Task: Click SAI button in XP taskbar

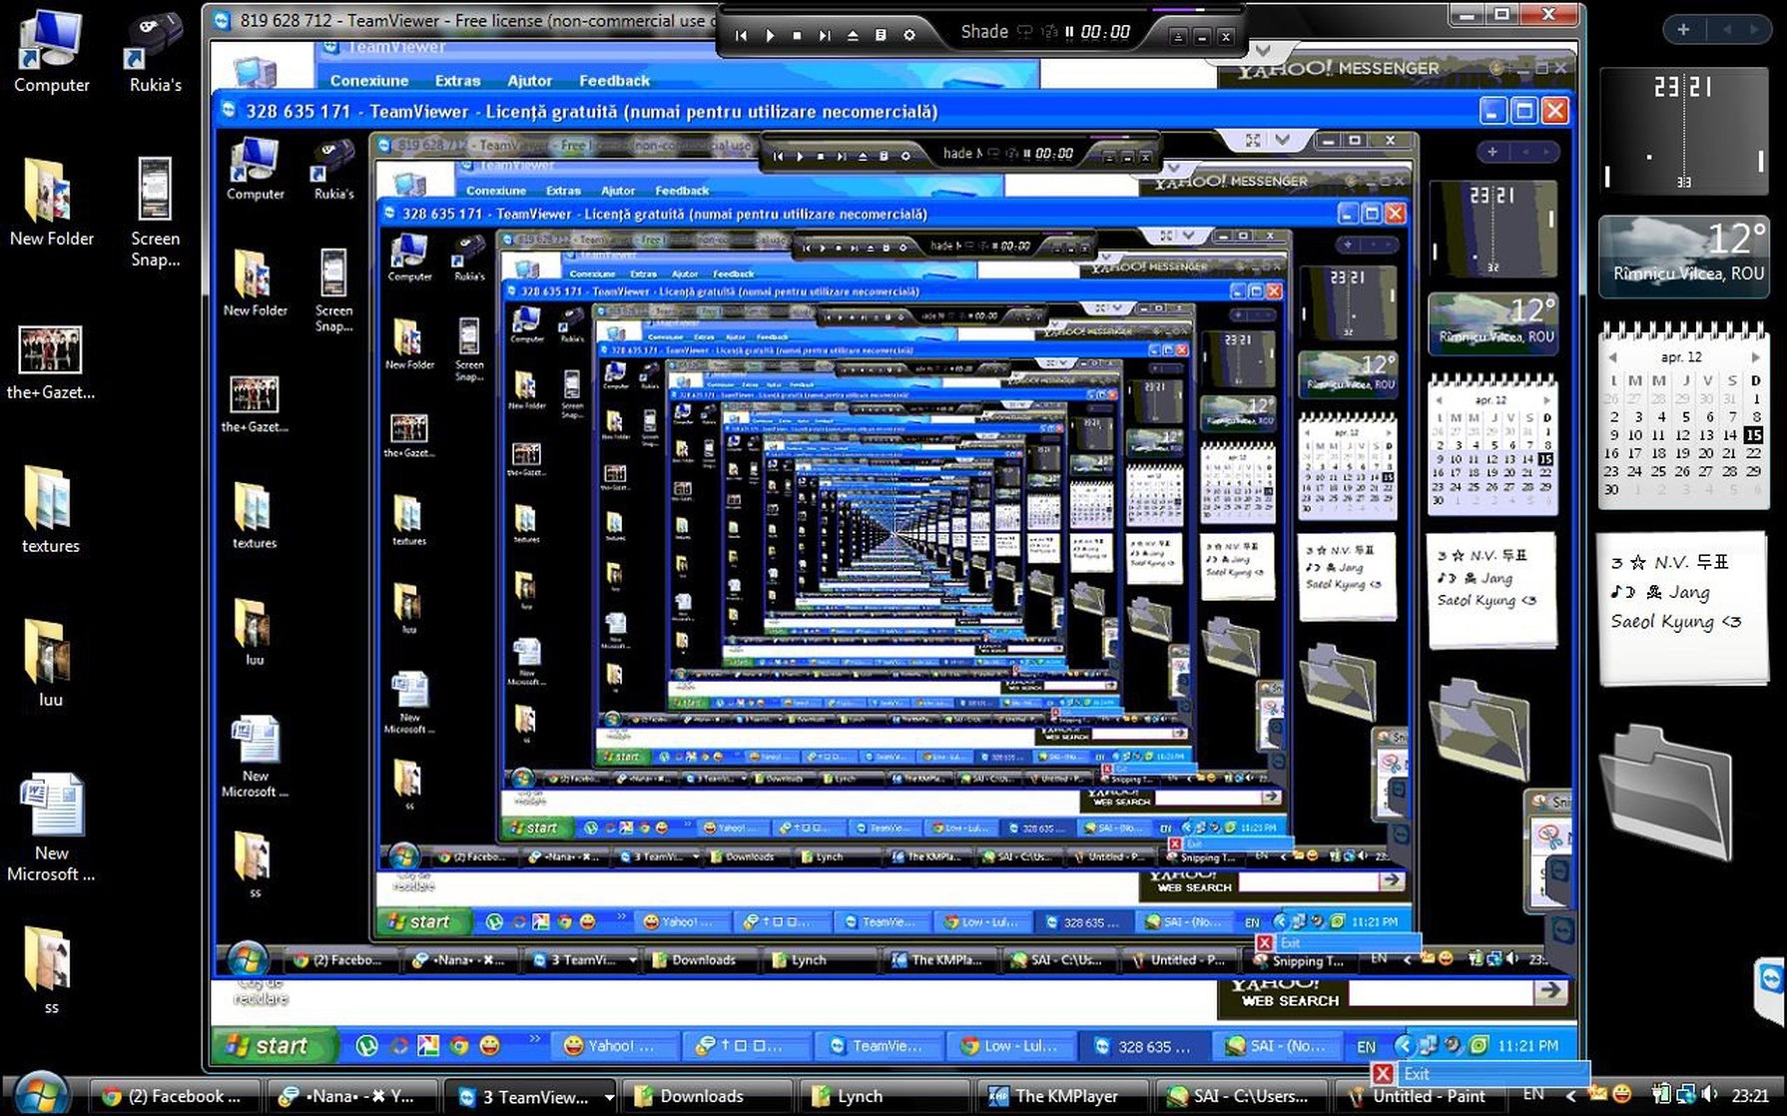Action: (x=1278, y=1046)
